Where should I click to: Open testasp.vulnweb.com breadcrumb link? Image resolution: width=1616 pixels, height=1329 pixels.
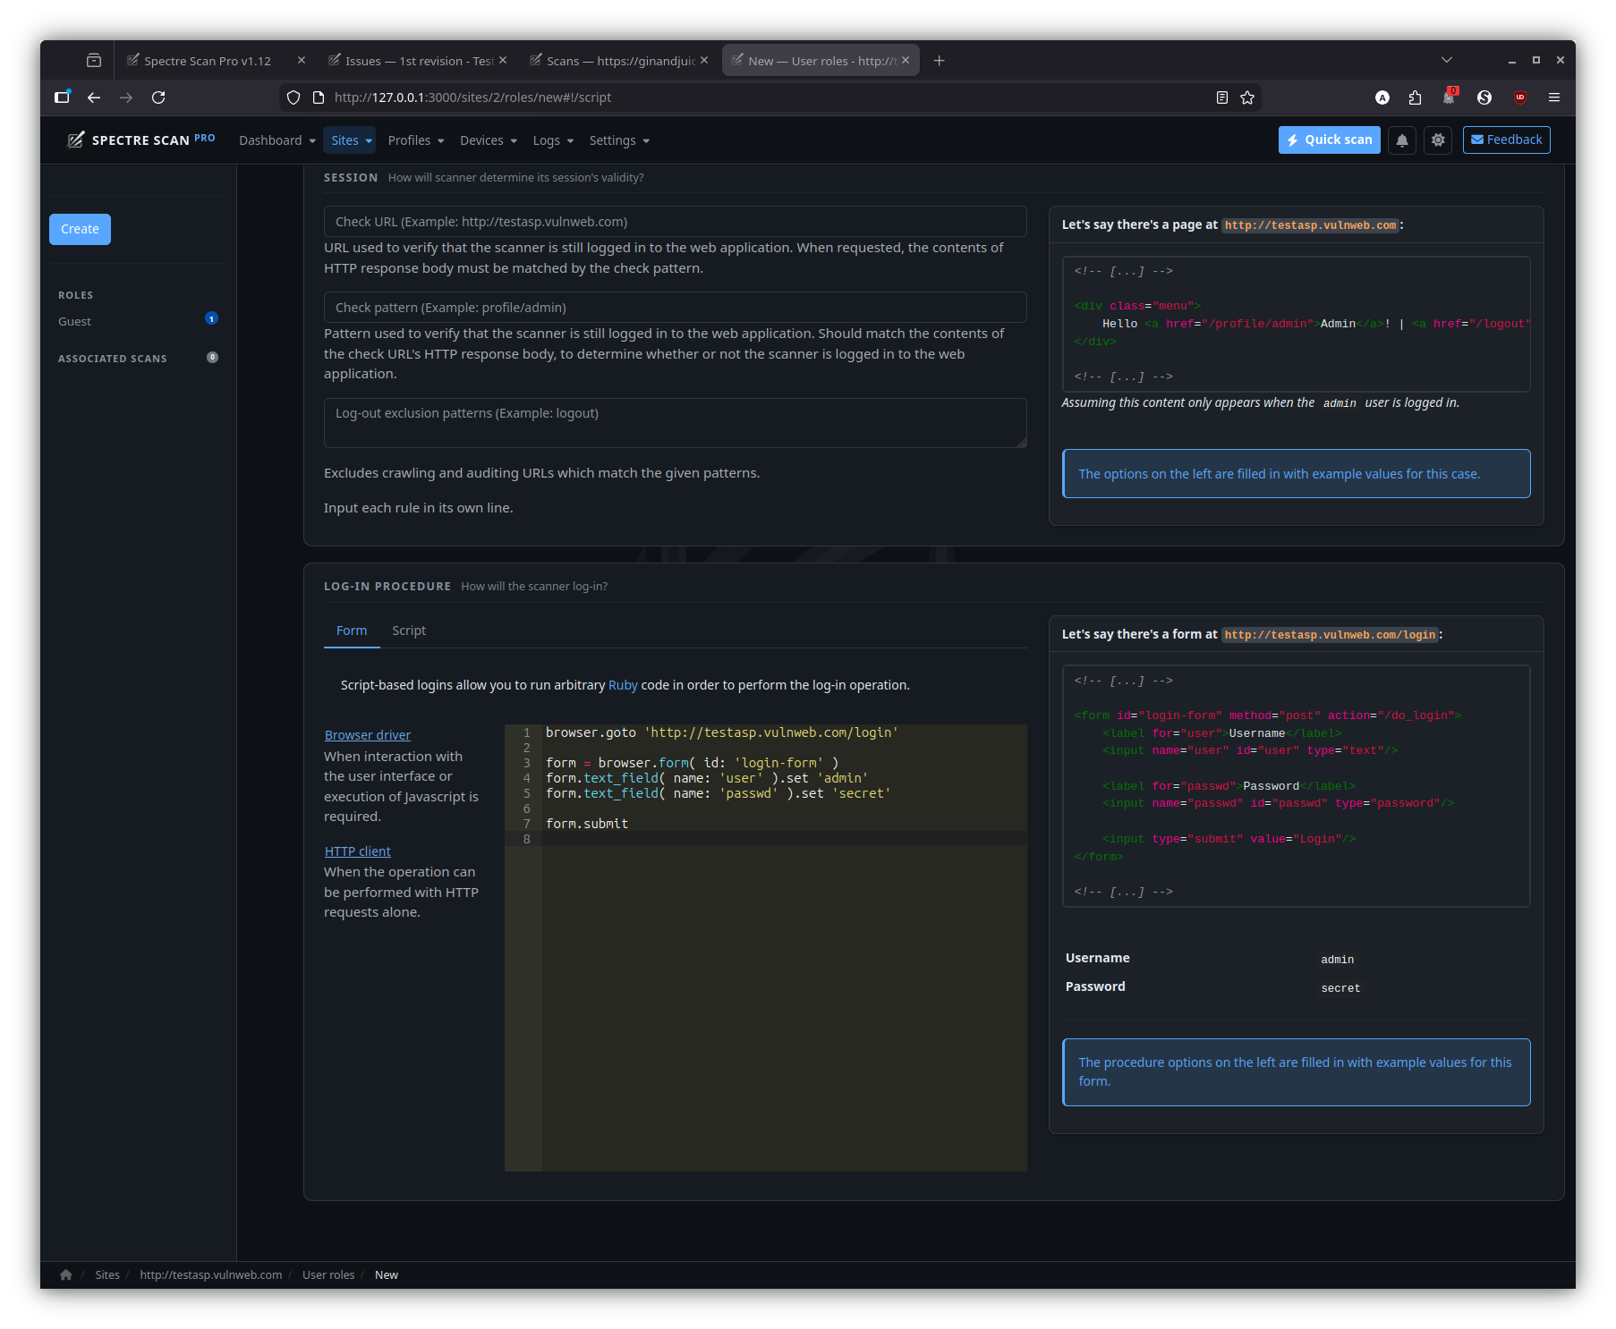[211, 1274]
